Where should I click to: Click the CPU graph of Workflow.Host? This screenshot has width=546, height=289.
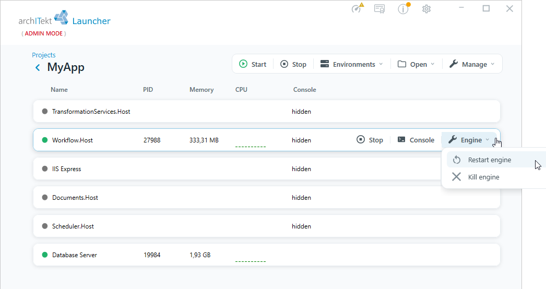tap(251, 146)
